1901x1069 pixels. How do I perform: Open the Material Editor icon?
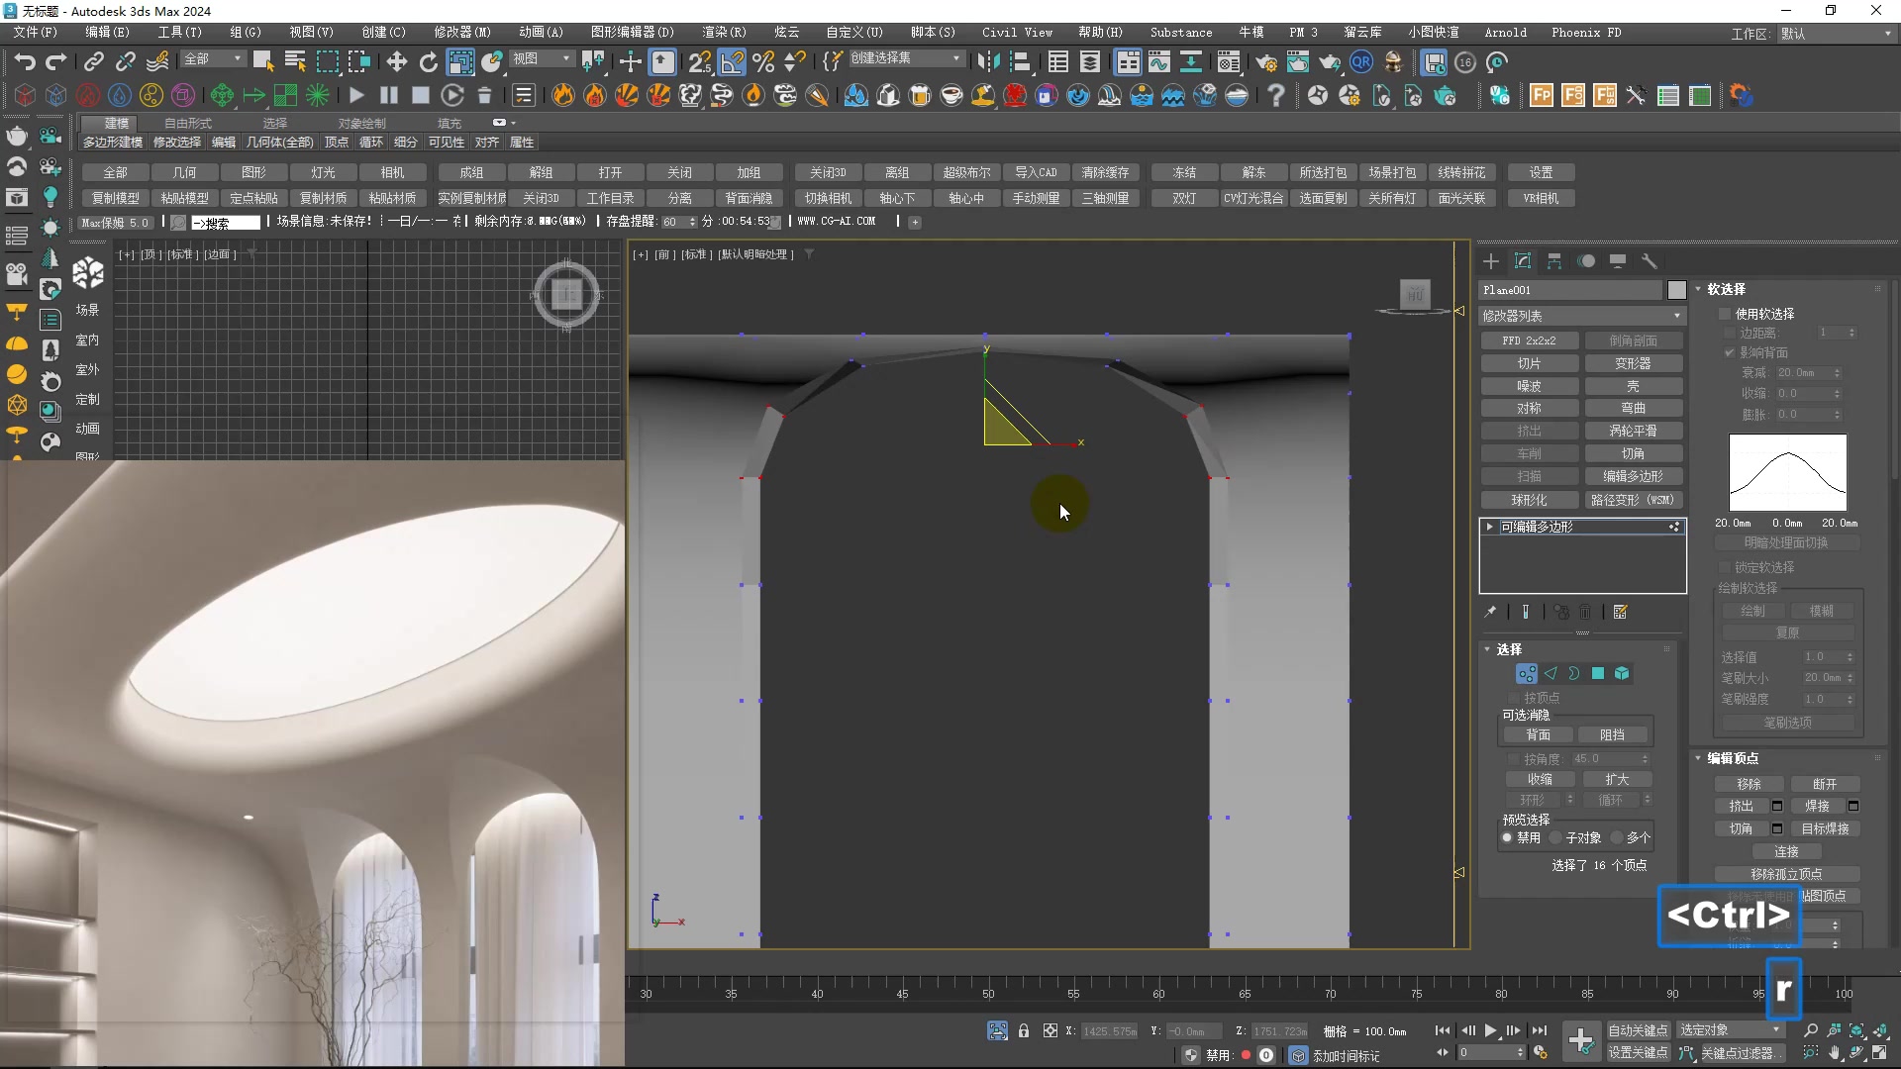coord(1228,61)
